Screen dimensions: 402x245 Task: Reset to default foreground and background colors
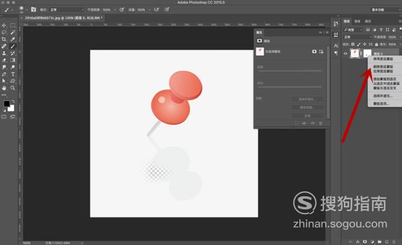click(x=4, y=110)
